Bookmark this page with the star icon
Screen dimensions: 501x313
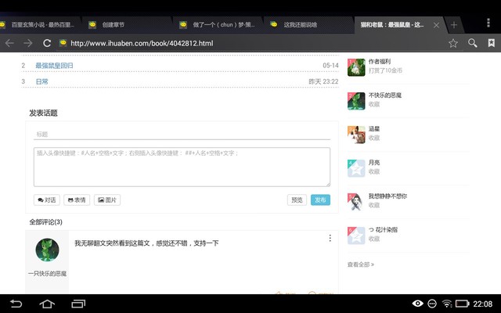tap(452, 43)
